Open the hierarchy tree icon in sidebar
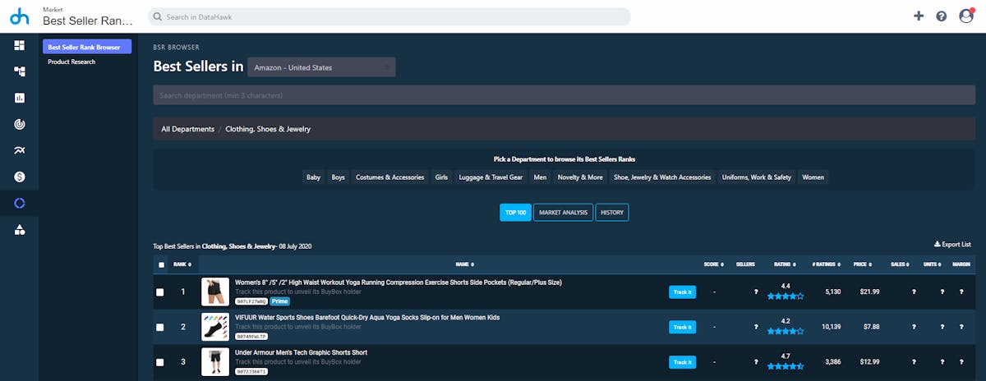 tap(20, 71)
